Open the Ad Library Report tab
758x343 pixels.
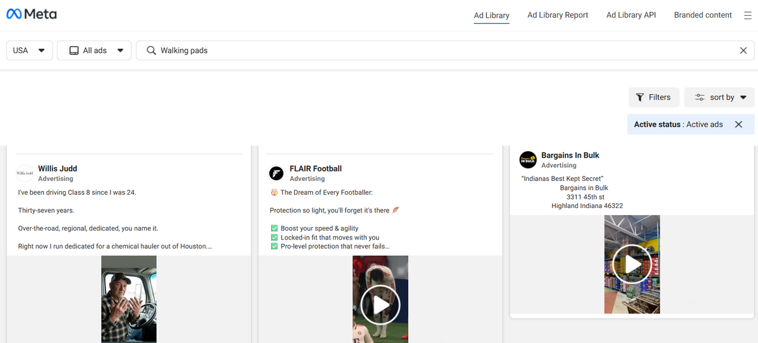pyautogui.click(x=558, y=15)
